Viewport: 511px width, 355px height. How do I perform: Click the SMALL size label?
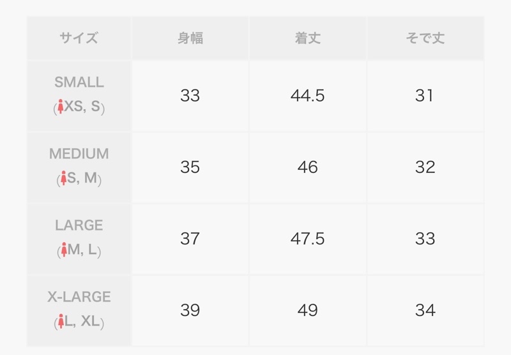pyautogui.click(x=79, y=82)
